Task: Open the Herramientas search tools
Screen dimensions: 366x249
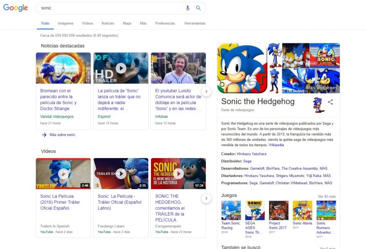Action: 195,23
